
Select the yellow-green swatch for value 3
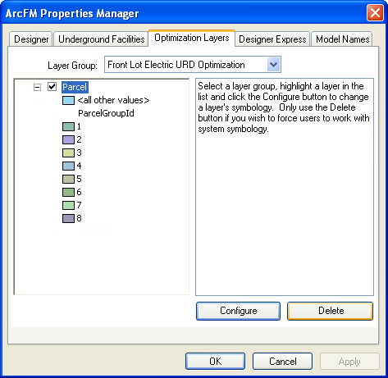(68, 153)
